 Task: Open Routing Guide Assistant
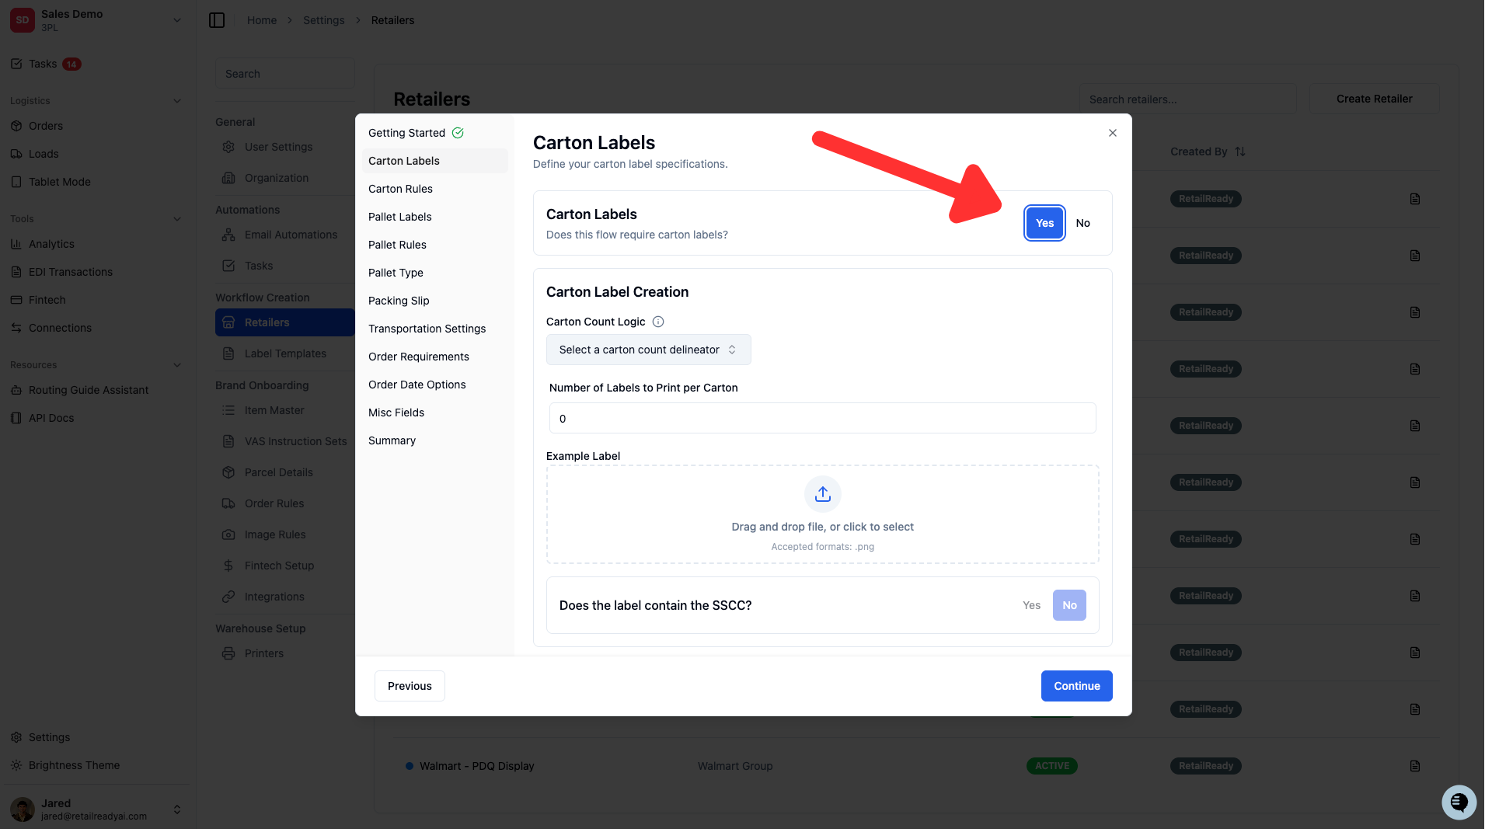coord(89,390)
